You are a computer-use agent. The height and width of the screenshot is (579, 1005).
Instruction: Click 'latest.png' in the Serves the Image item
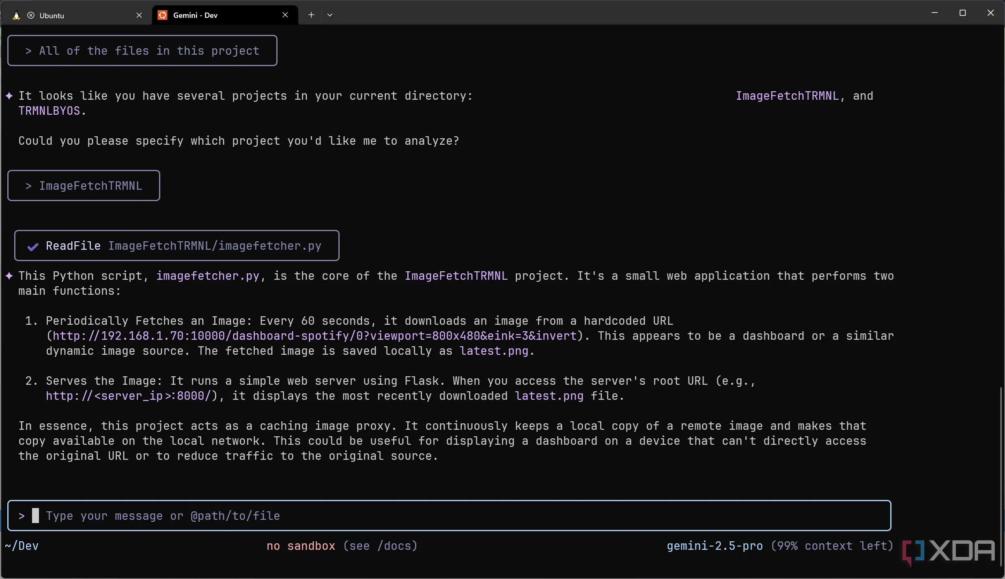549,396
